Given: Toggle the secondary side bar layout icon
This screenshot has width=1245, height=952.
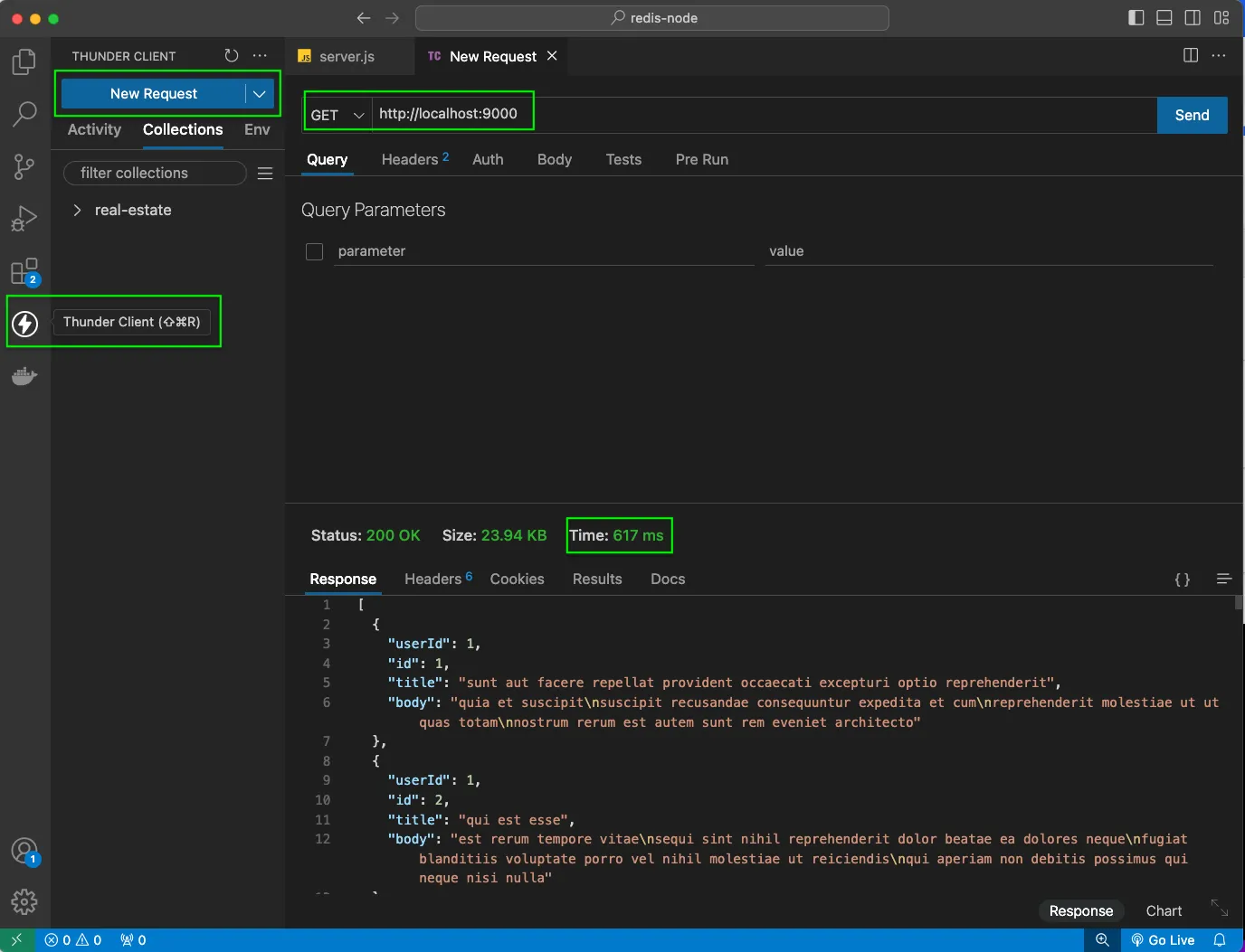Looking at the screenshot, I should [1193, 18].
